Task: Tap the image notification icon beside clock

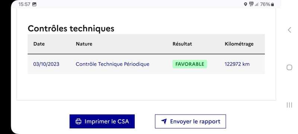Action: point(34,4)
